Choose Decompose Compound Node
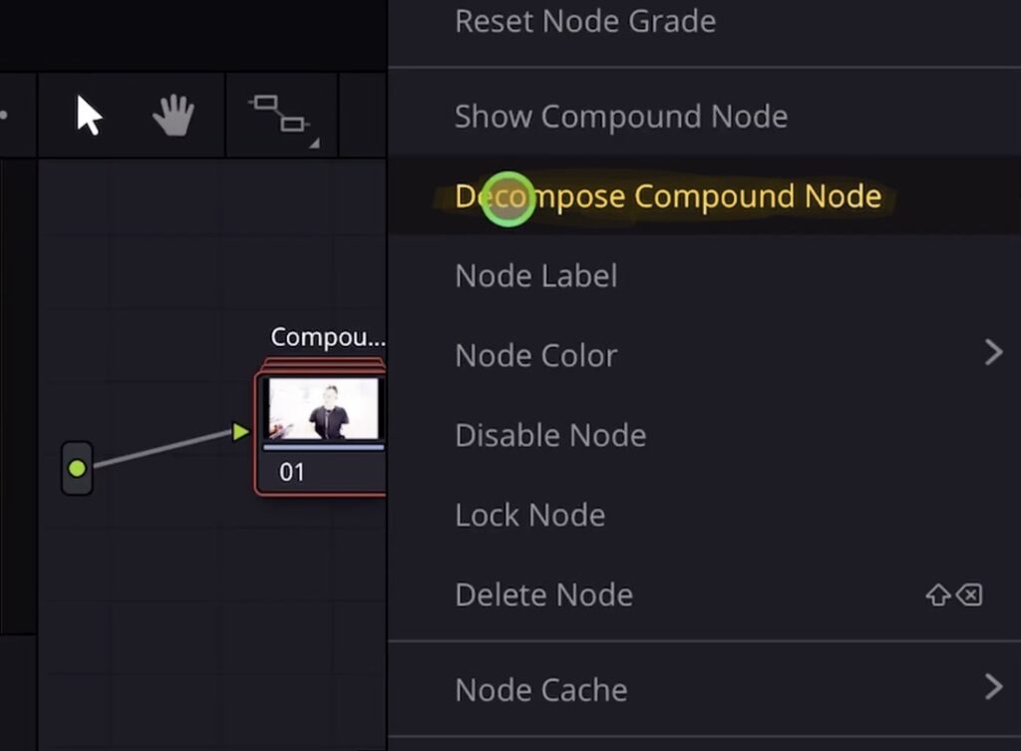 pyautogui.click(x=667, y=195)
